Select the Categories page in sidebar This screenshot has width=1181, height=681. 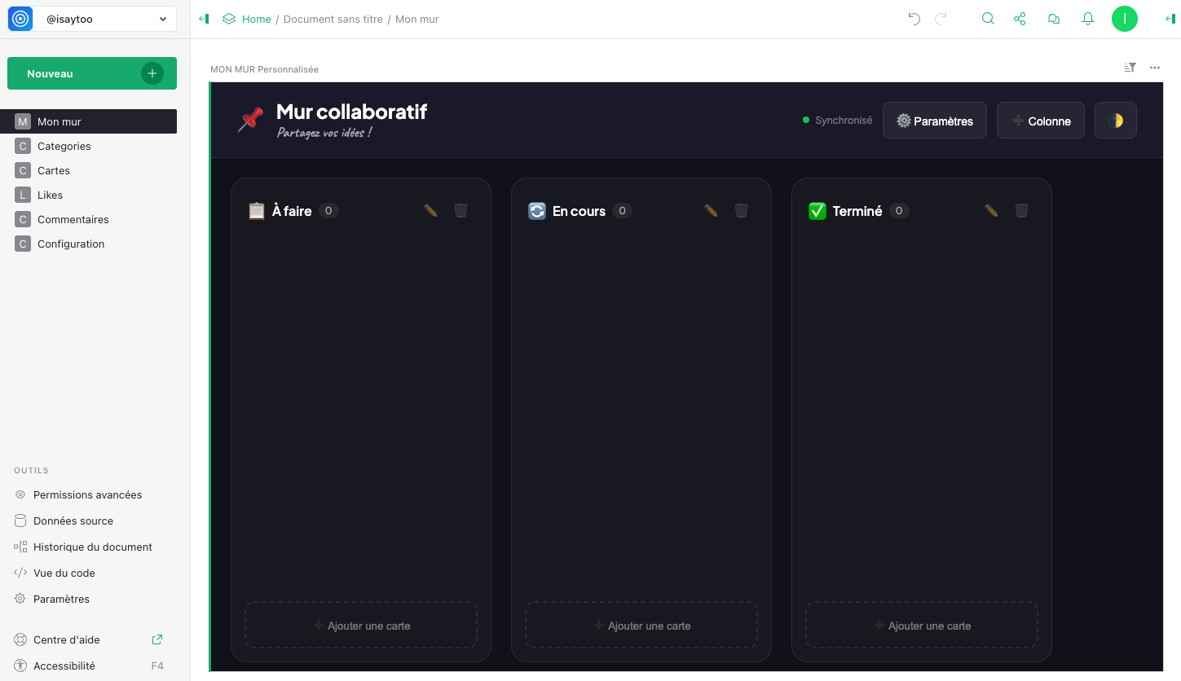(64, 146)
